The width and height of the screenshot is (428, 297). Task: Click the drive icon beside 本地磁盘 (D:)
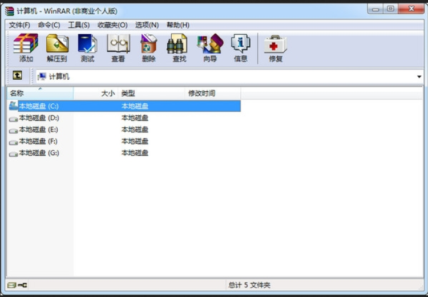tap(13, 119)
